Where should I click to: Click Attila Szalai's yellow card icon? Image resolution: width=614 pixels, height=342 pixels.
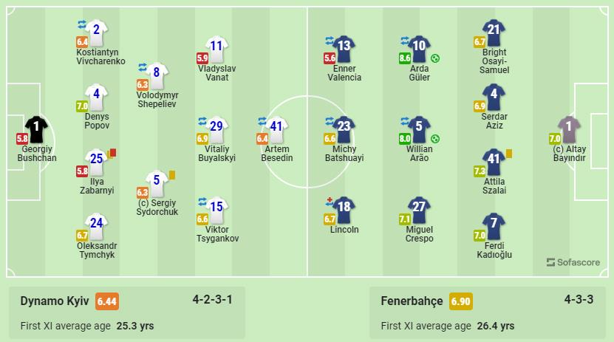pos(509,153)
